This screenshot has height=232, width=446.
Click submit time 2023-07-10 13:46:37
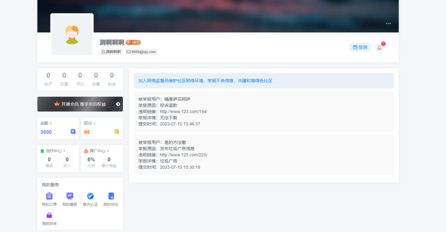(x=180, y=124)
